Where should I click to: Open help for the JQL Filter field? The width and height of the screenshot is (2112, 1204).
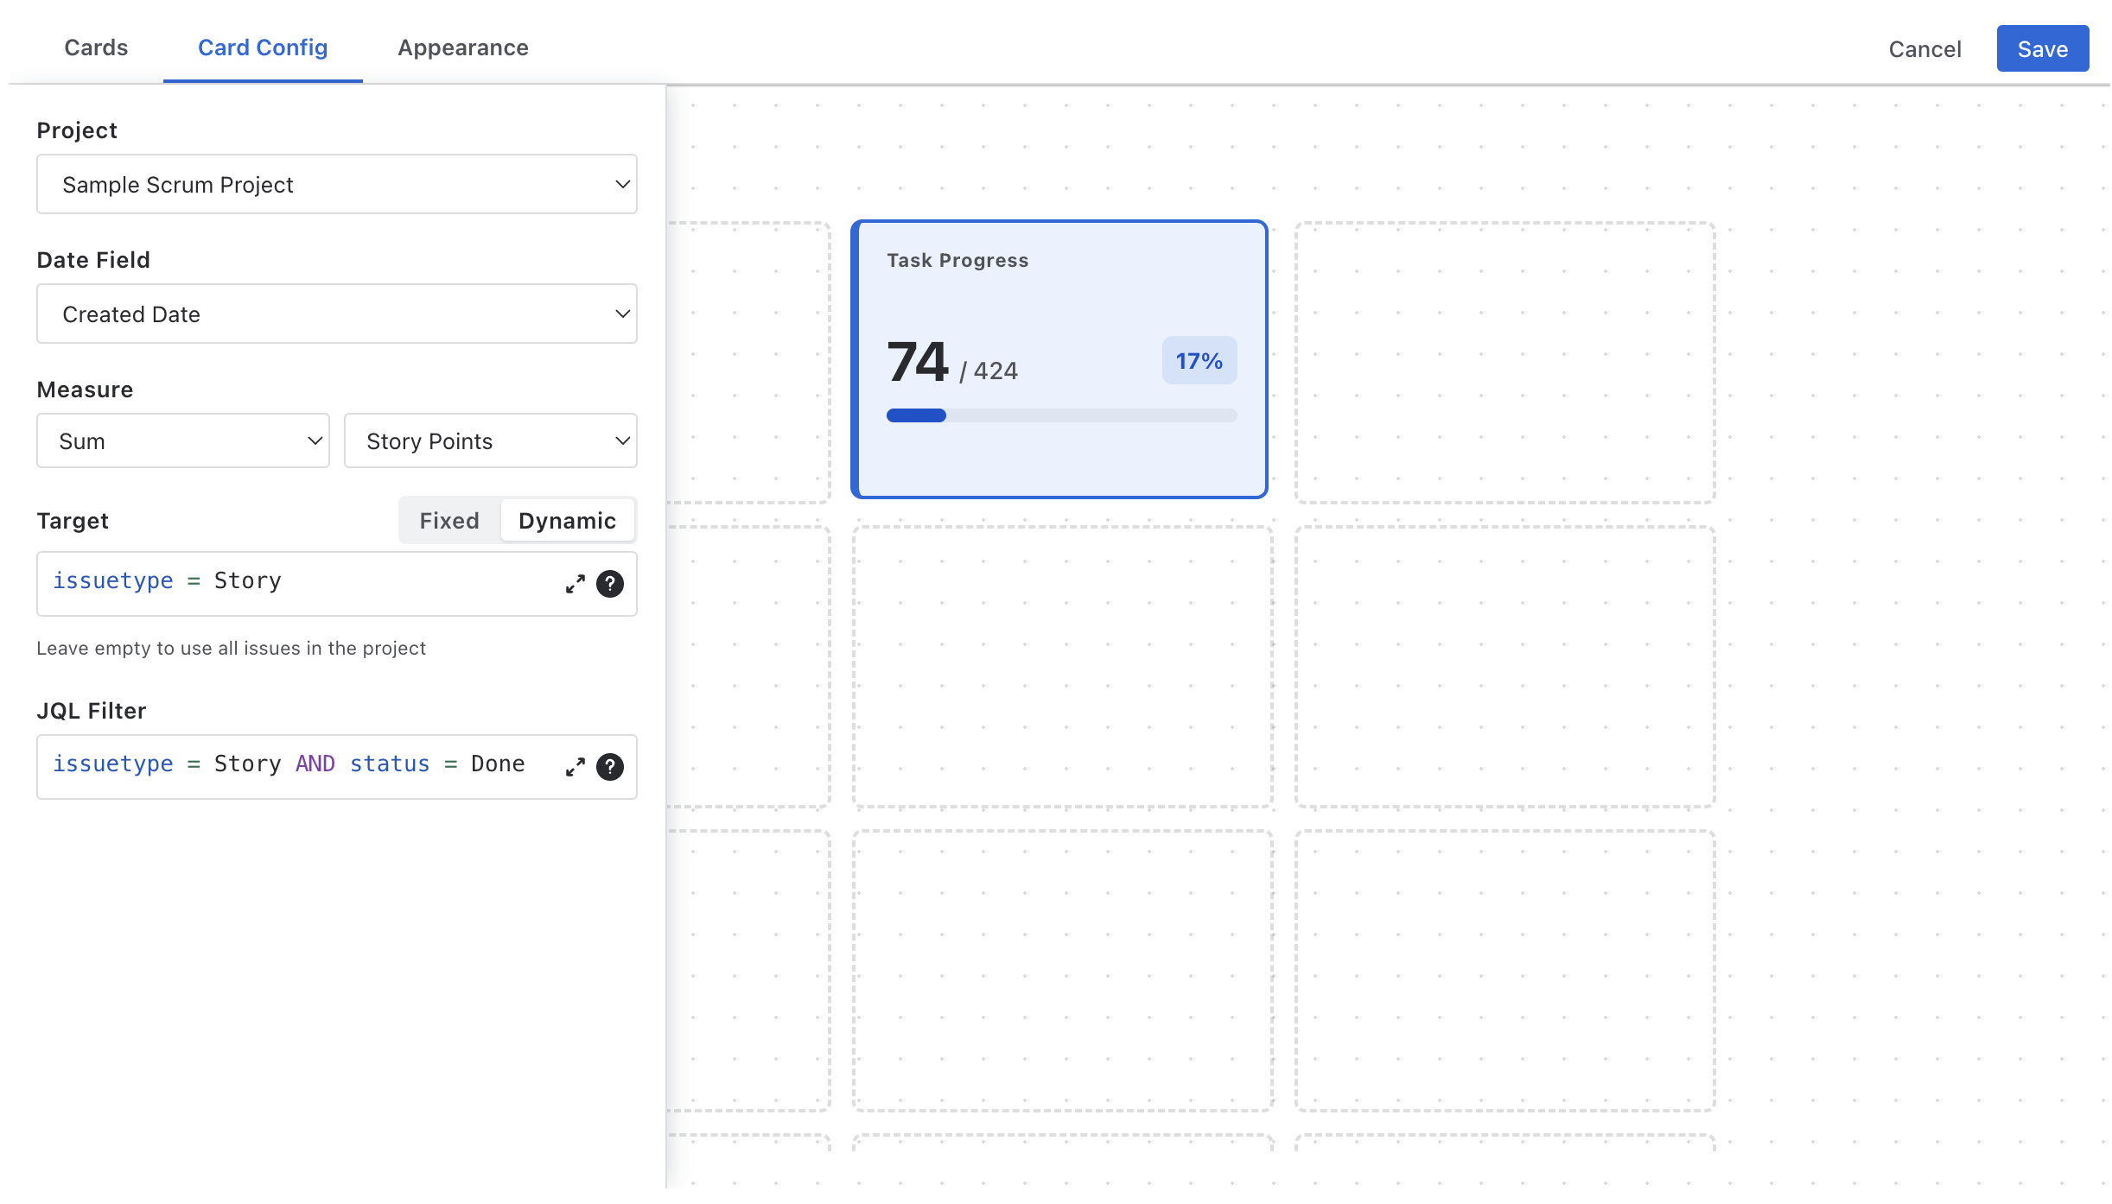point(610,767)
